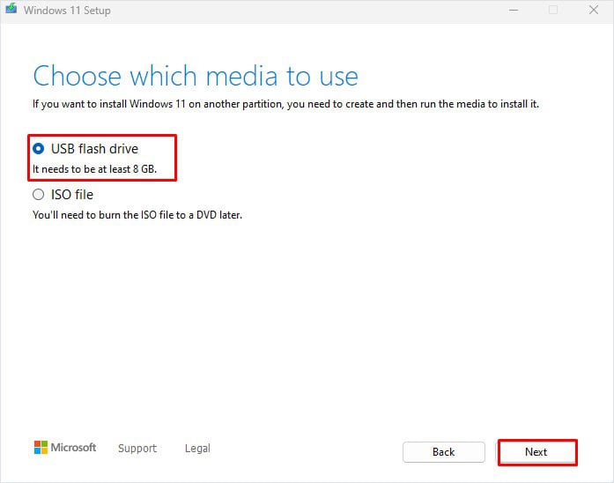Click the Windows 11 Setup title bar icon
This screenshot has width=614, height=483.
click(11, 9)
